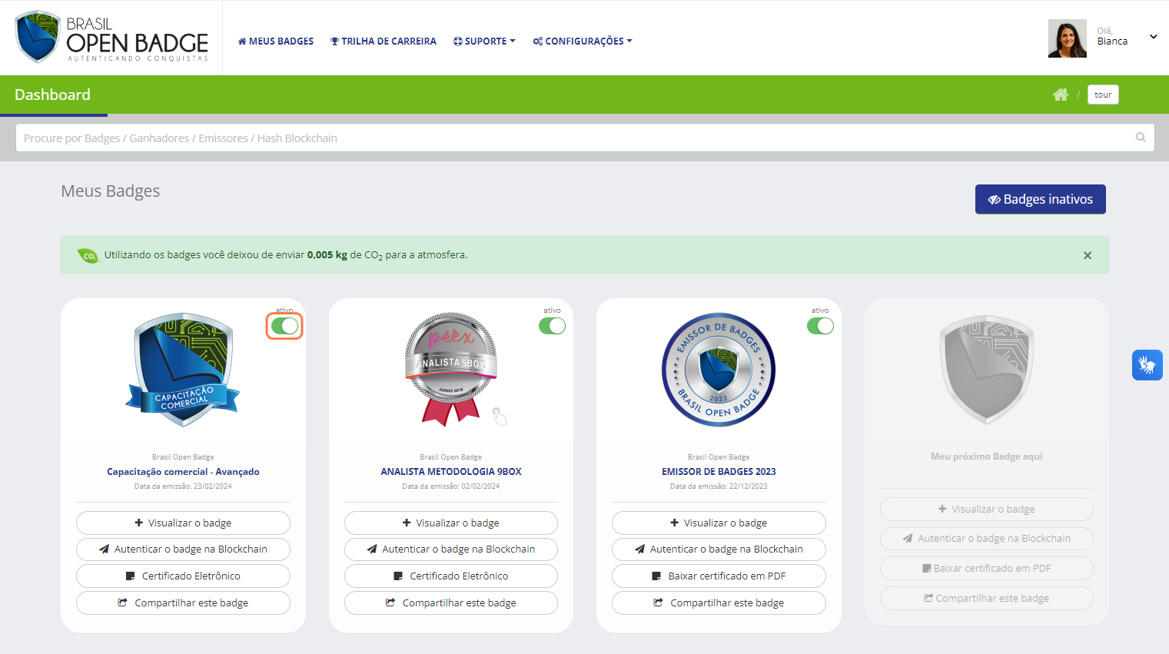Click the Dashboard heading

[52, 95]
